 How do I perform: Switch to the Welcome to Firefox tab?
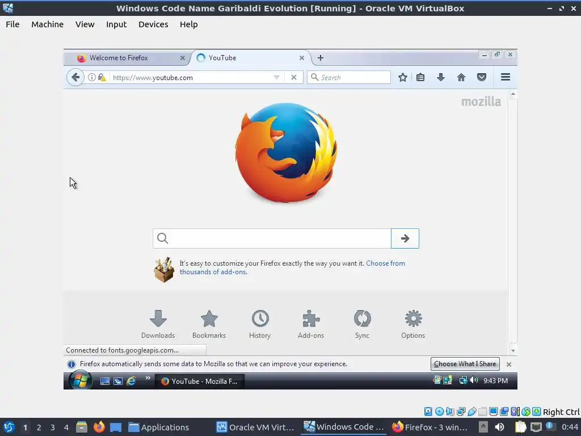(x=126, y=58)
